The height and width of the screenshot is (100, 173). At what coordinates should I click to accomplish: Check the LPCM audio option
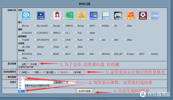(64, 40)
